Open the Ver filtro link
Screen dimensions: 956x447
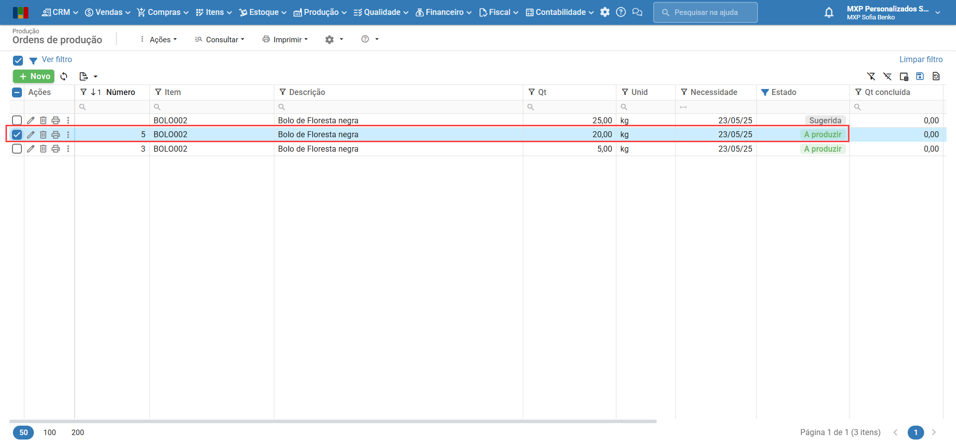57,60
